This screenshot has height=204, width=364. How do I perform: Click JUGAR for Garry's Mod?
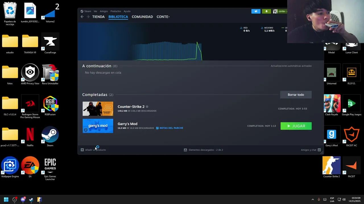[x=296, y=126]
